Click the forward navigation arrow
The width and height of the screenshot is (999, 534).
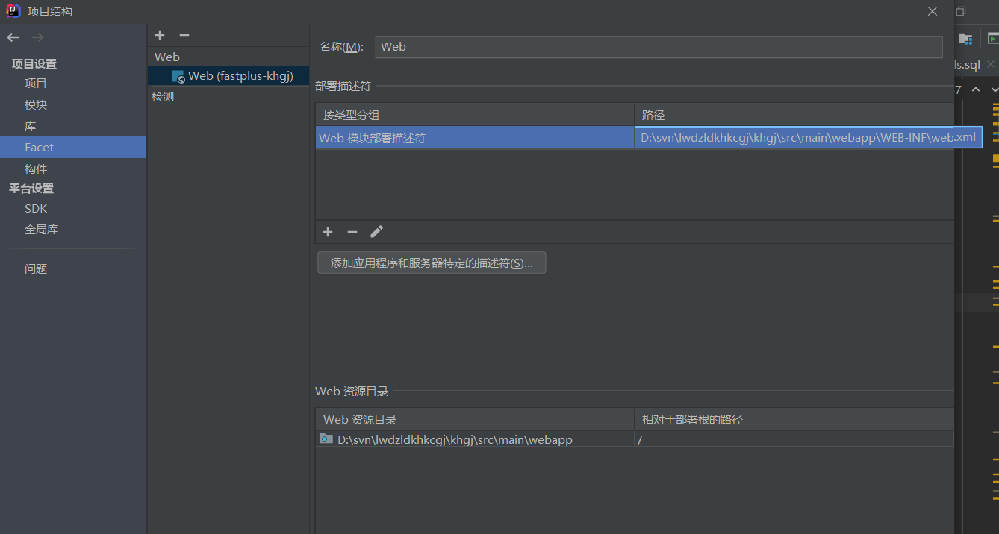coord(39,37)
